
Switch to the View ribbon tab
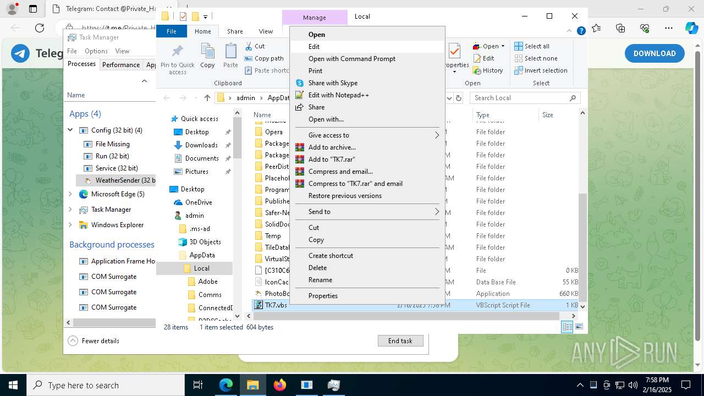point(266,31)
